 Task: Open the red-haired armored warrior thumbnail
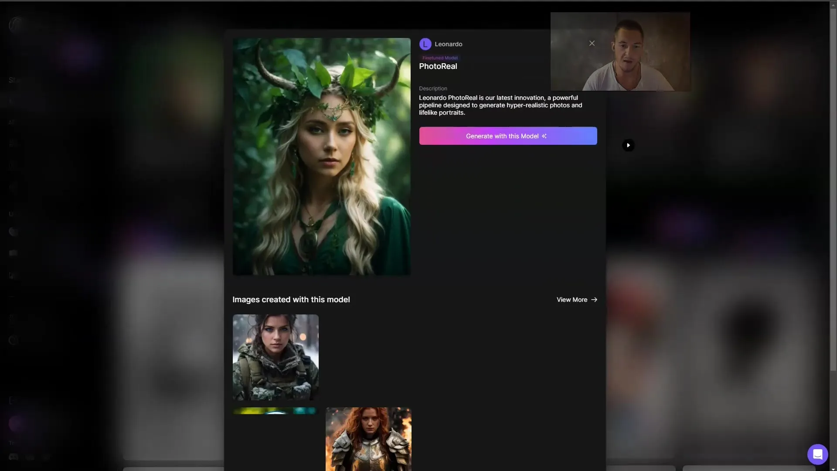(x=368, y=439)
